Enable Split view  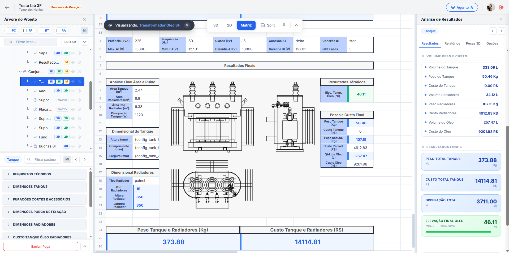coord(268,25)
